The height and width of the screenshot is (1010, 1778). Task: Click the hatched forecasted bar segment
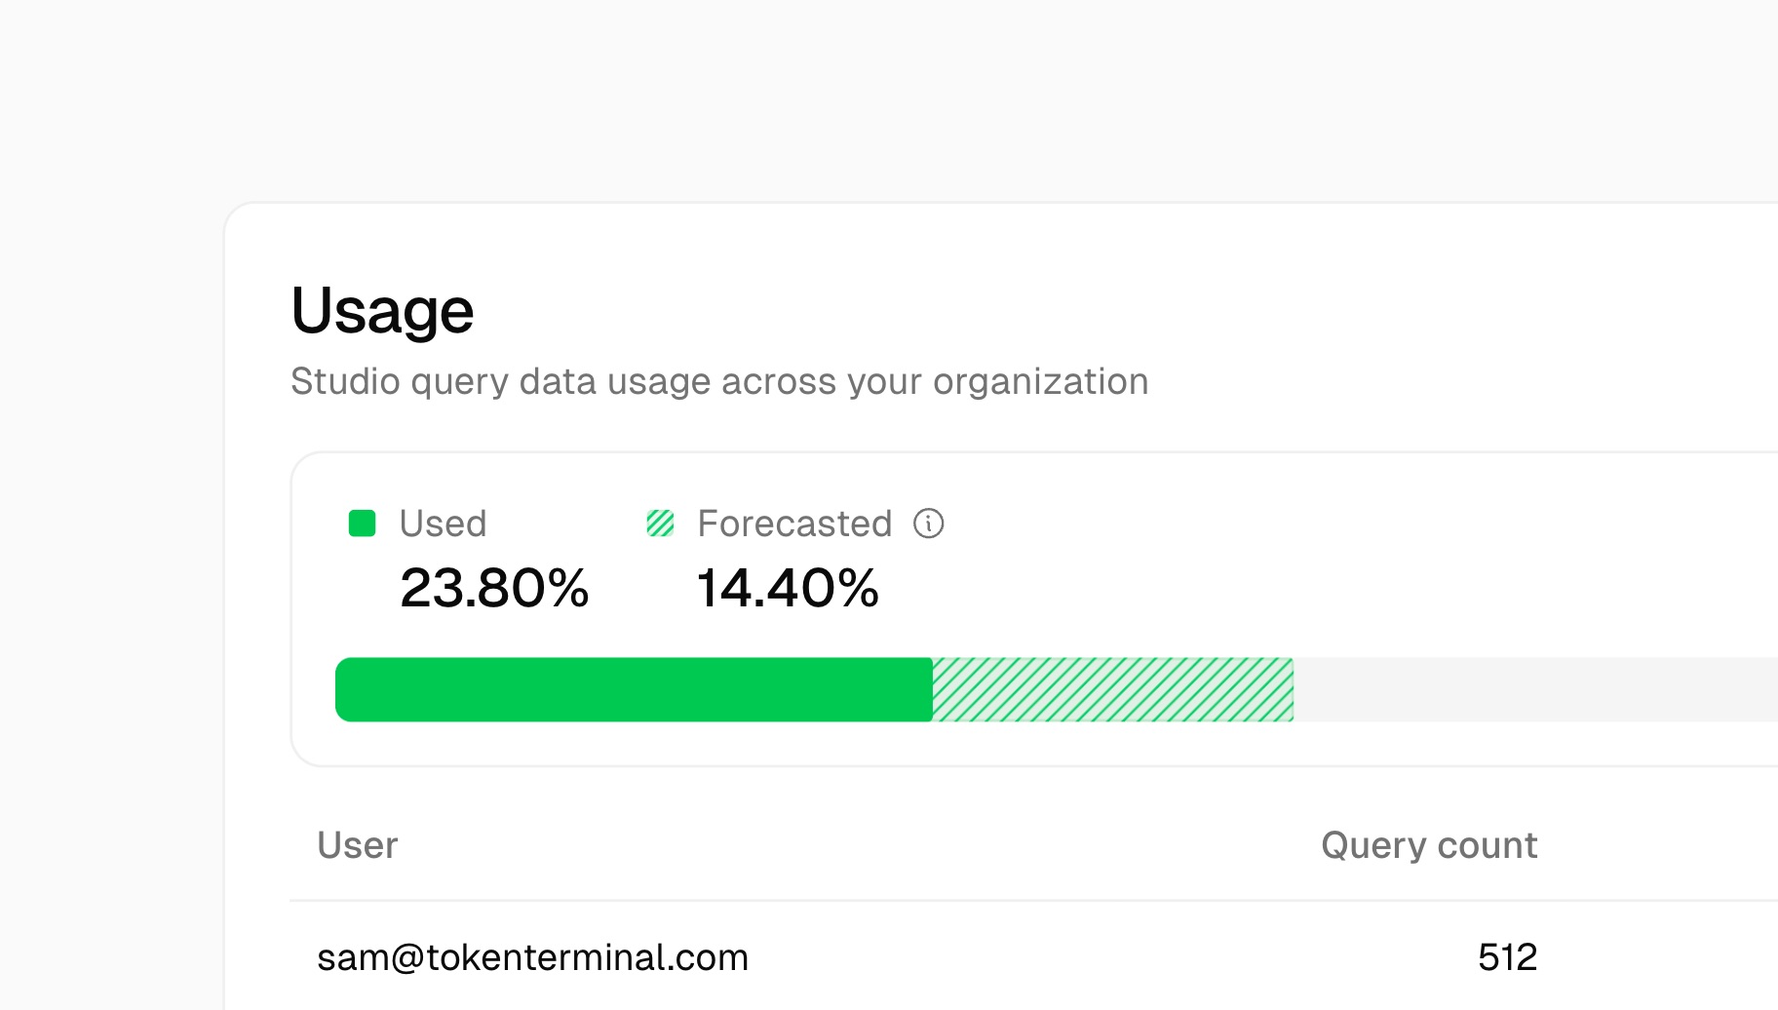point(1112,689)
